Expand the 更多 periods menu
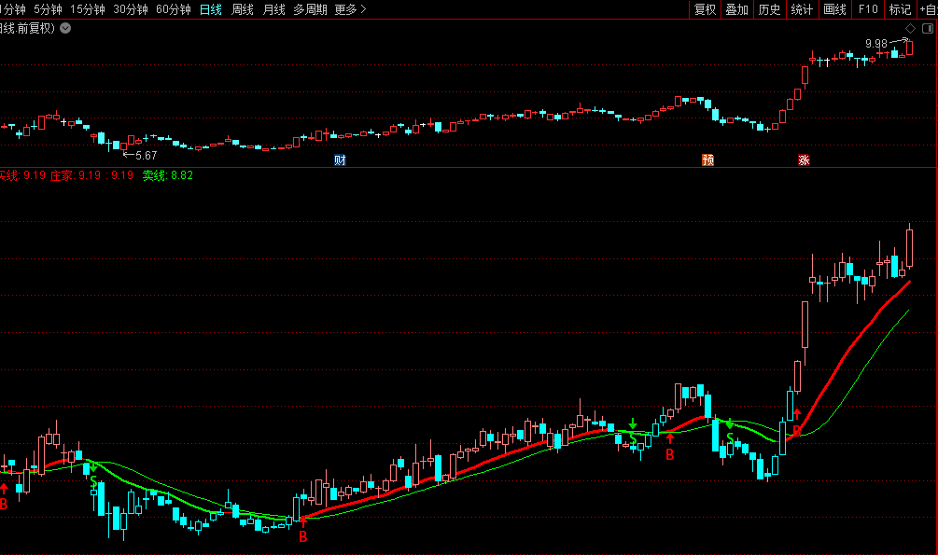Image resolution: width=938 pixels, height=555 pixels. click(350, 9)
